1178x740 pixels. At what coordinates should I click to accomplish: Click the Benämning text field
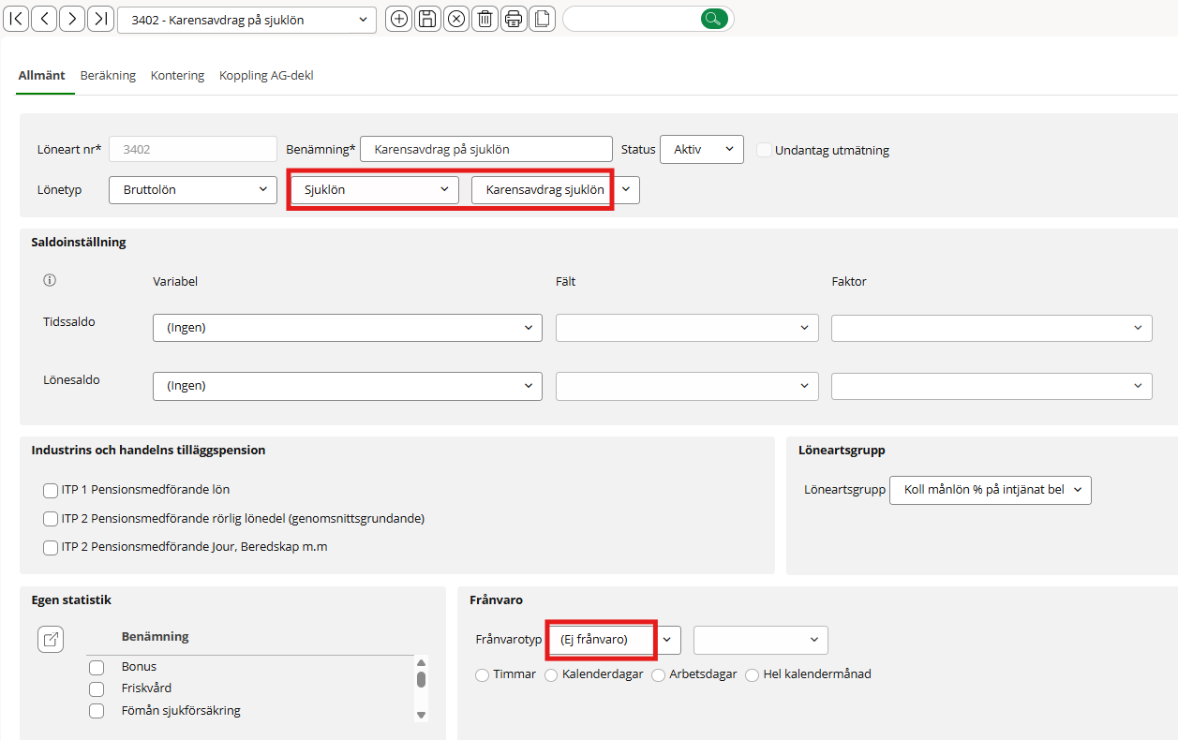pyautogui.click(x=485, y=150)
